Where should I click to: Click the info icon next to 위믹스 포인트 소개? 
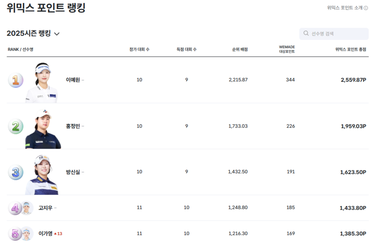pyautogui.click(x=366, y=8)
